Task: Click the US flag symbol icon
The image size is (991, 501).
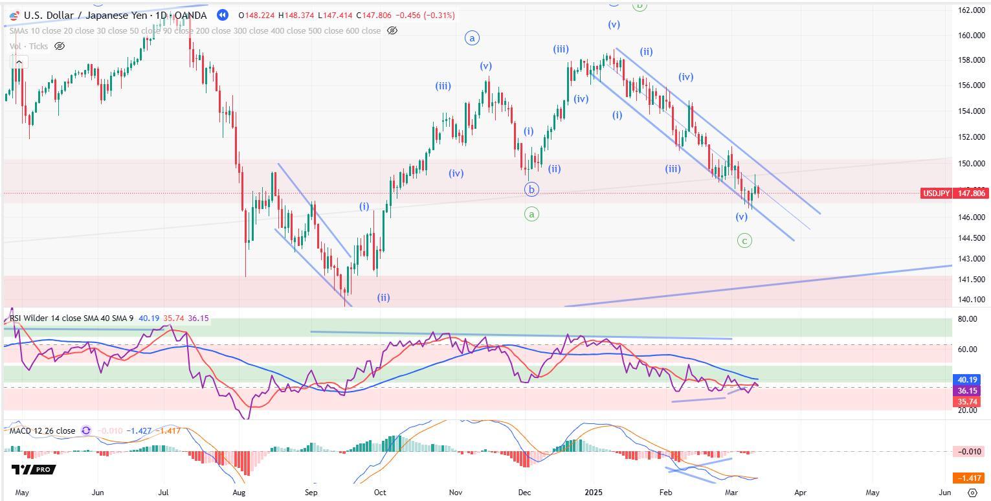Action: (14, 16)
